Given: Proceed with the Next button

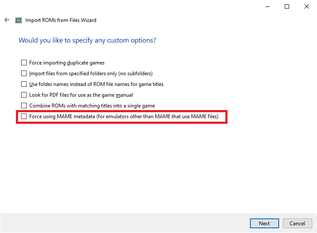Looking at the screenshot, I should click(x=265, y=223).
